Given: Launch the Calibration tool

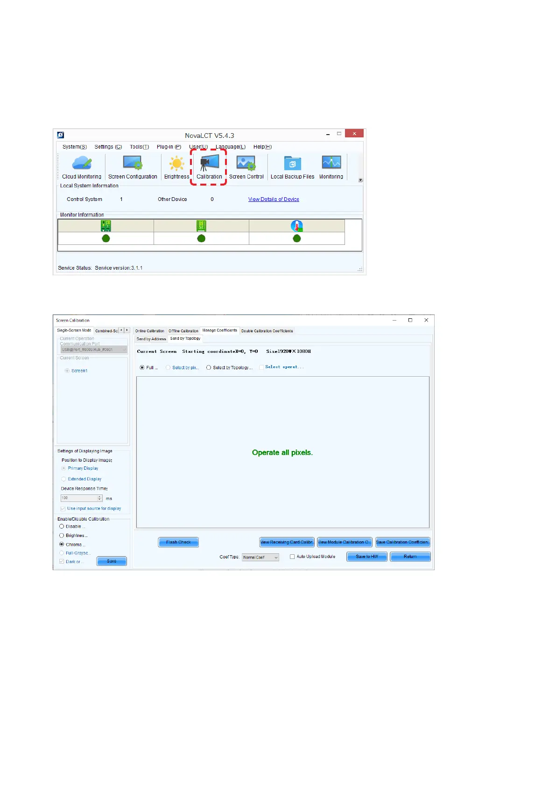Looking at the screenshot, I should [x=209, y=164].
